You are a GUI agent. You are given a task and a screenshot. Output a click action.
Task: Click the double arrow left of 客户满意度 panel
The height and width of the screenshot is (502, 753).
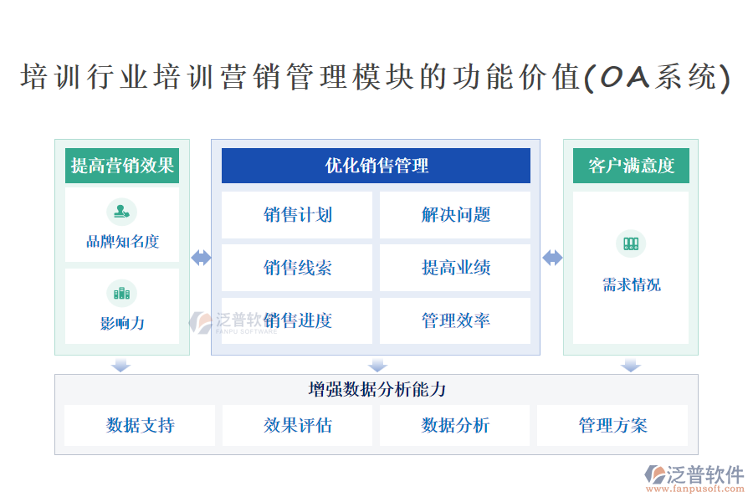pos(552,258)
